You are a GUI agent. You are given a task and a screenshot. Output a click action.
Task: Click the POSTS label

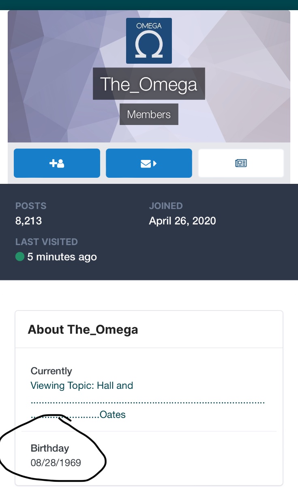(x=31, y=206)
